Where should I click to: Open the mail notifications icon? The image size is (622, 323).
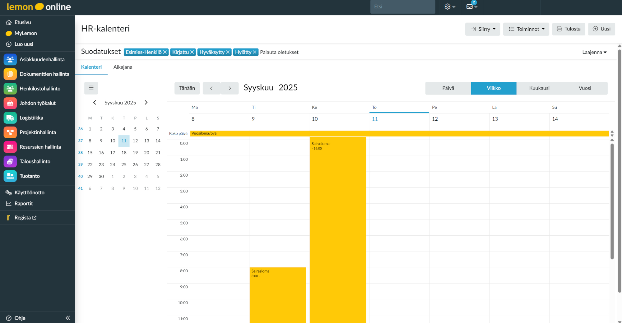[470, 7]
